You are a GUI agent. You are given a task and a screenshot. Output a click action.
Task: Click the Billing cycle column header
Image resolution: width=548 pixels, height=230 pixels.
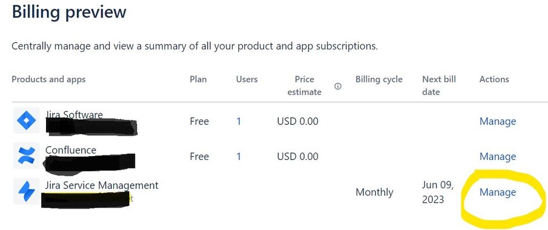(378, 79)
